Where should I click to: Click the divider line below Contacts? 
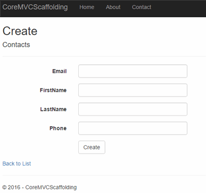104,56
